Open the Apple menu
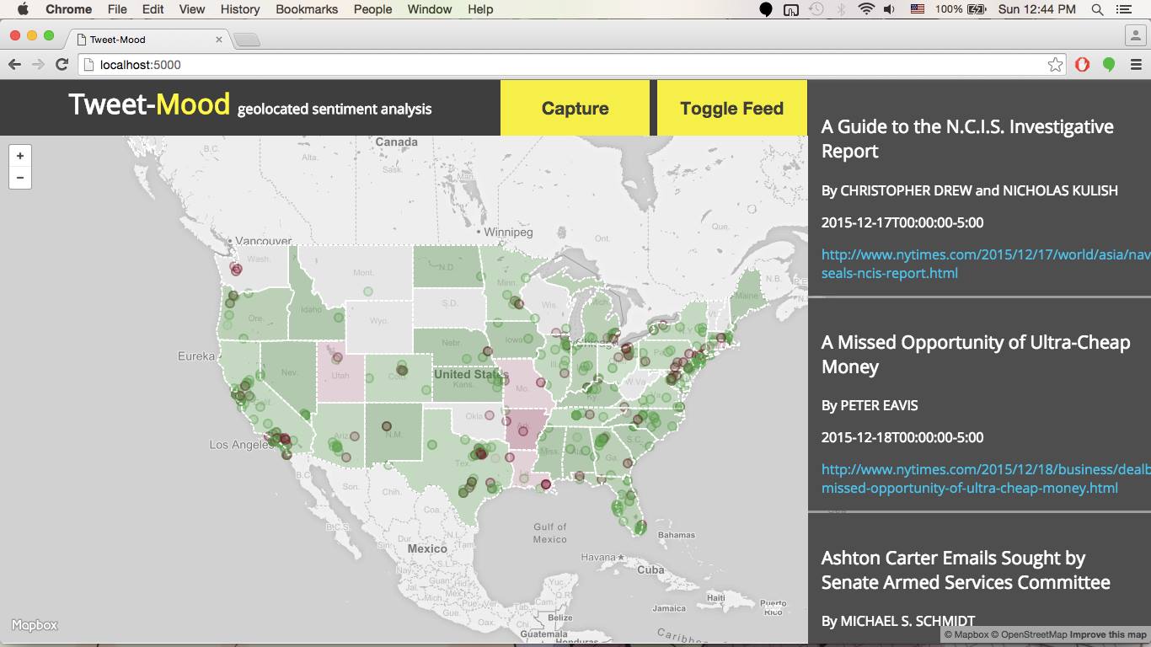 tap(23, 9)
